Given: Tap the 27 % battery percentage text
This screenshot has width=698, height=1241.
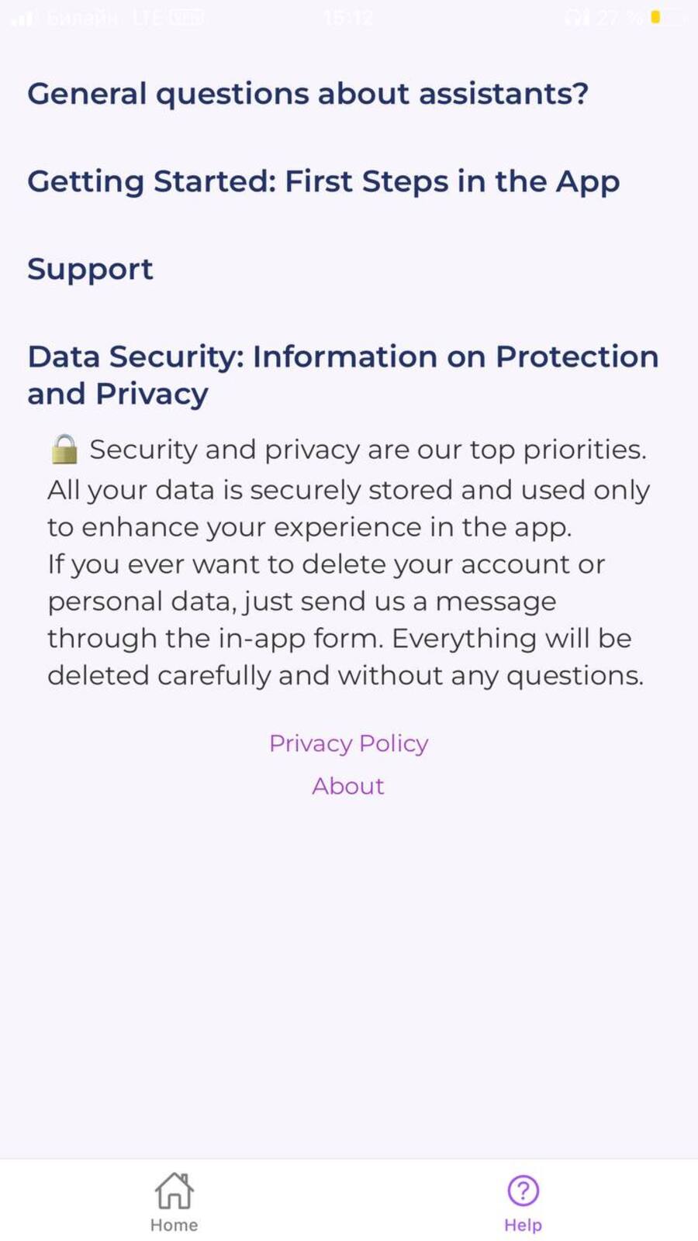Looking at the screenshot, I should 619,17.
